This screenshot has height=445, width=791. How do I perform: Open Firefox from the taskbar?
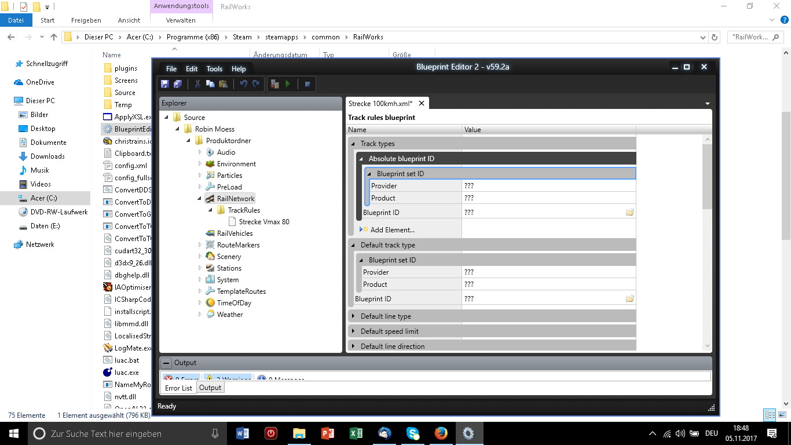click(x=441, y=433)
